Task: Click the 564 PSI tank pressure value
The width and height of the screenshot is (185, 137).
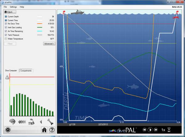Action: coord(51,35)
